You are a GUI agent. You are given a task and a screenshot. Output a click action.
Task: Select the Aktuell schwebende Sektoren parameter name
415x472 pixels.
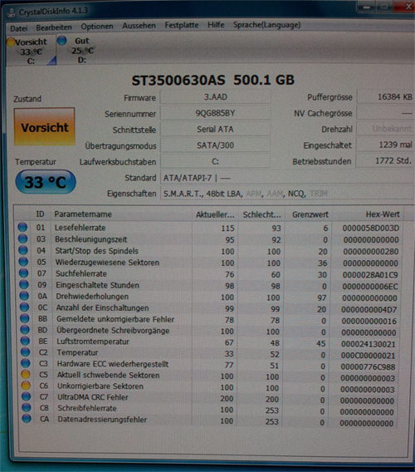tap(108, 375)
